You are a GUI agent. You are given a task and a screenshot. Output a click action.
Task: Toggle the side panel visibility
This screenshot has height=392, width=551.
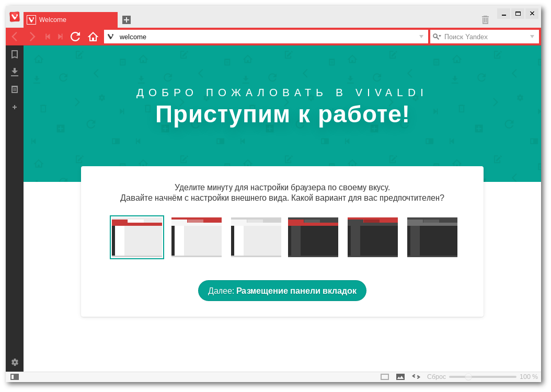15,377
